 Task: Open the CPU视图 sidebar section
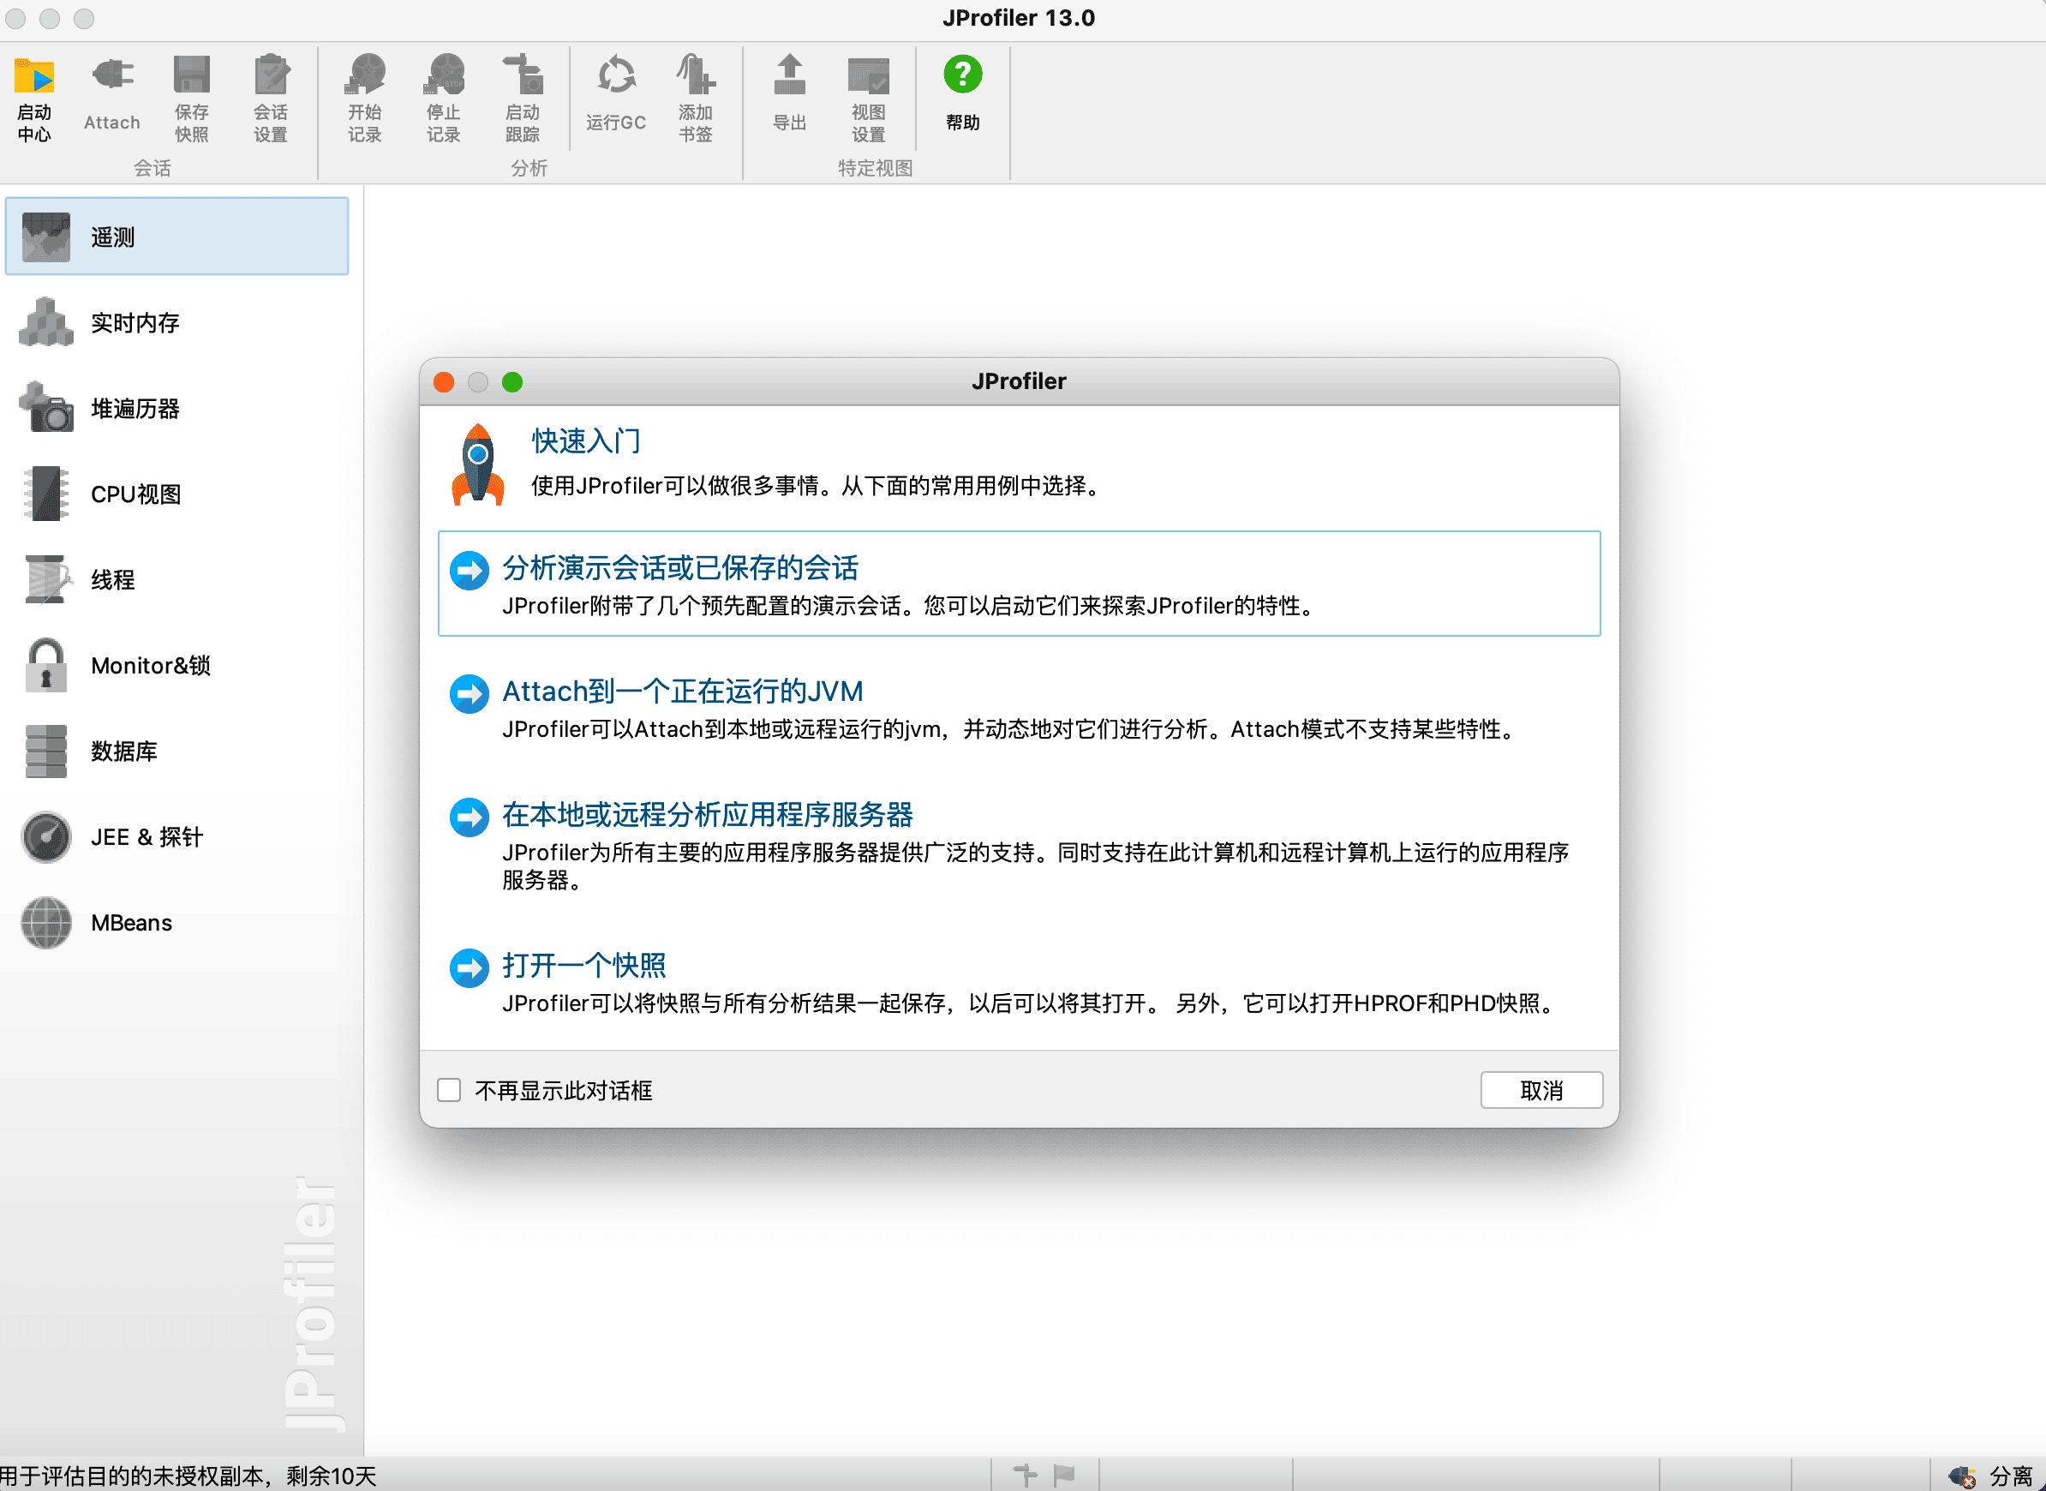pos(135,494)
